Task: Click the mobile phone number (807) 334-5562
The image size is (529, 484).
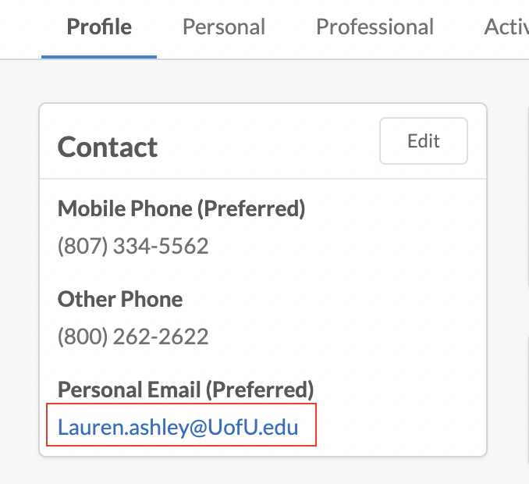Action: [x=133, y=247]
